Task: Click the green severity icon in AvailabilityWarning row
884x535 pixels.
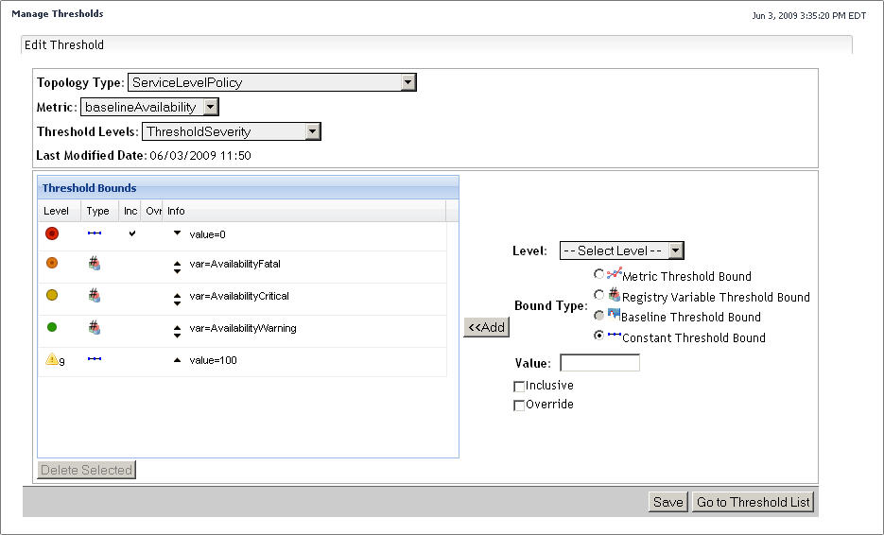Action: point(52,327)
